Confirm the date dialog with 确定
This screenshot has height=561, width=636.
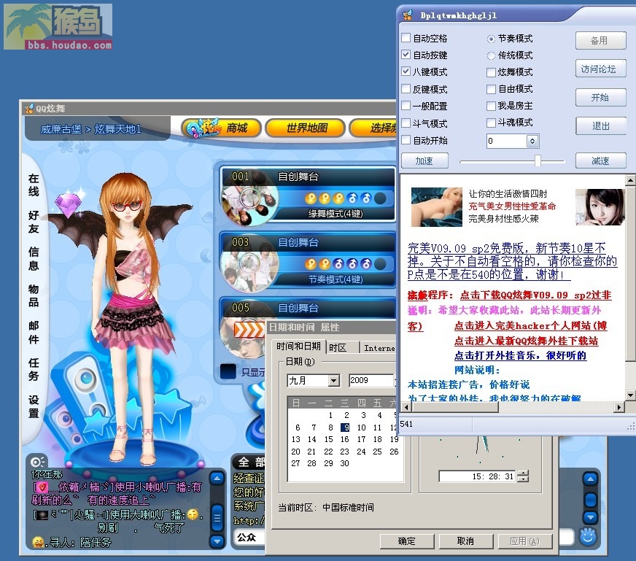point(406,541)
